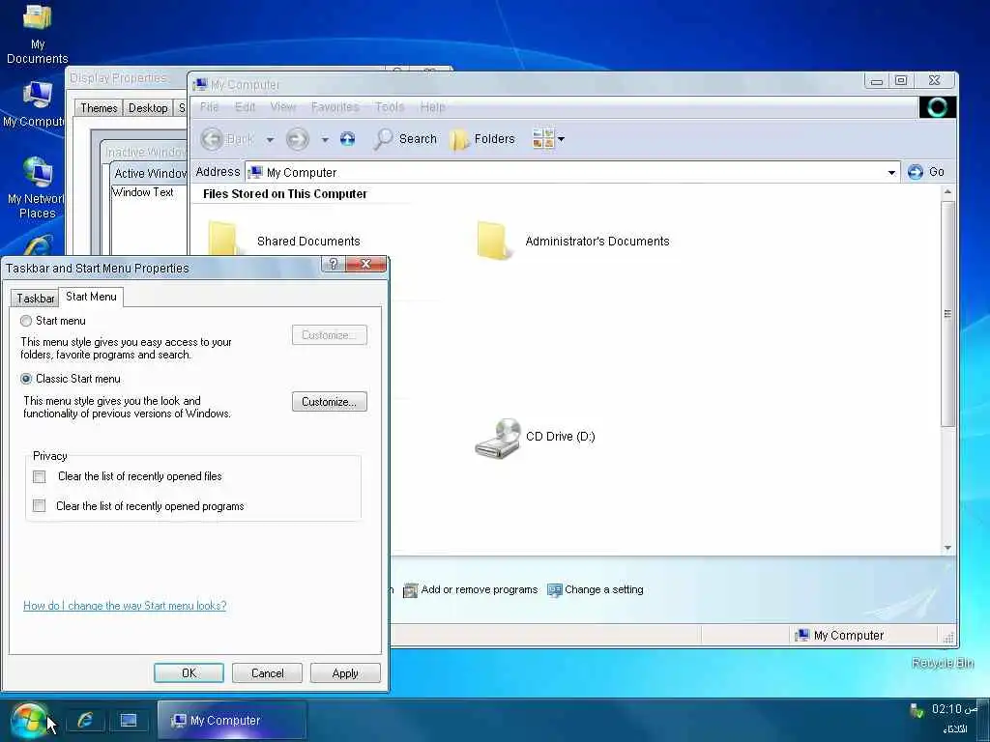Click Change a setting task

pos(596,590)
